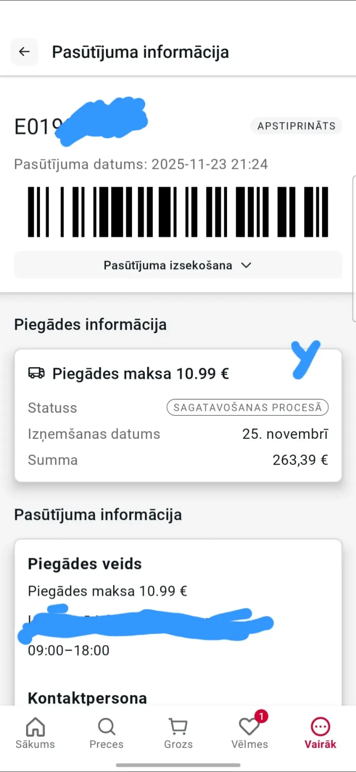This screenshot has width=356, height=772.
Task: Open the Vairāk more icon
Action: [320, 727]
